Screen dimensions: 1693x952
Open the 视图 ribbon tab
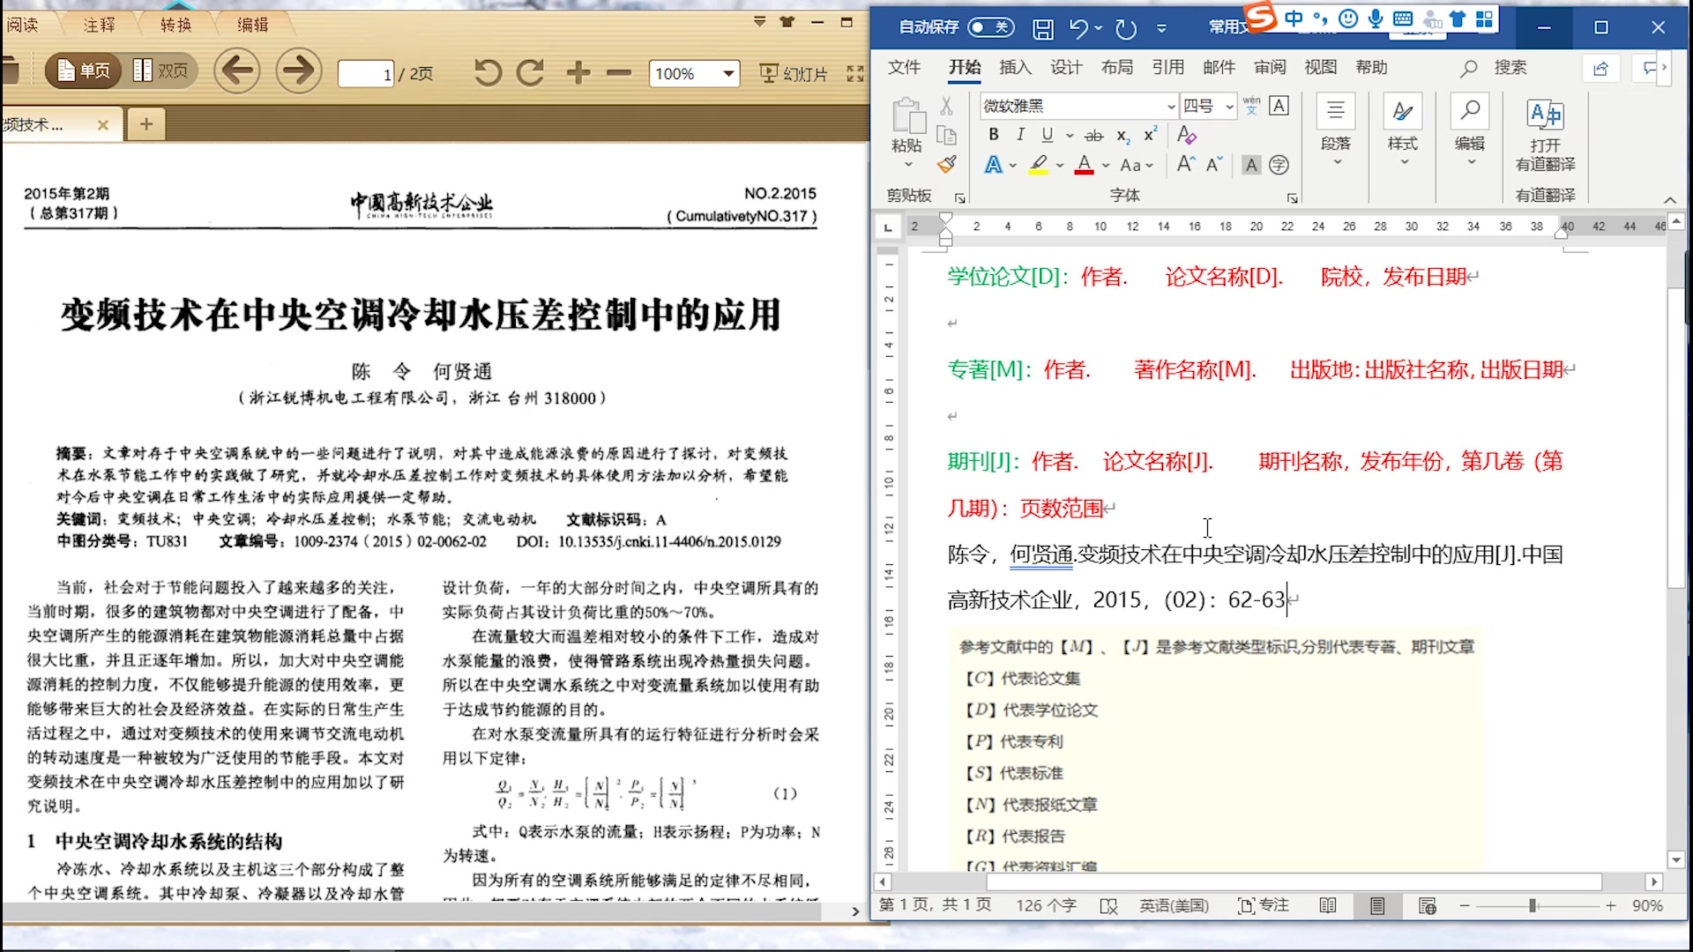point(1321,67)
